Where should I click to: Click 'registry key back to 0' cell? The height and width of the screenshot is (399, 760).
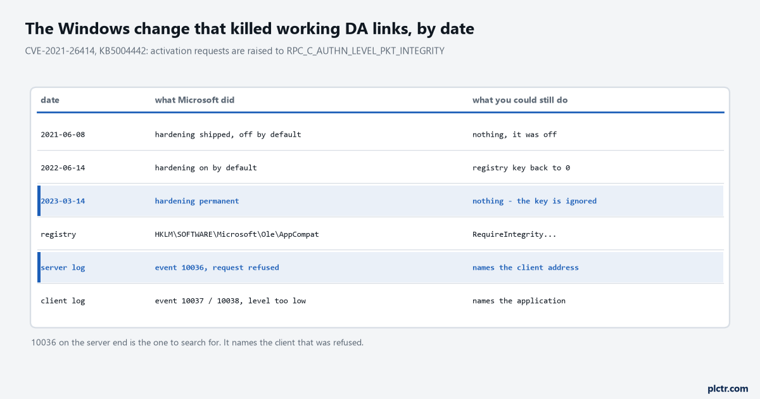click(521, 168)
